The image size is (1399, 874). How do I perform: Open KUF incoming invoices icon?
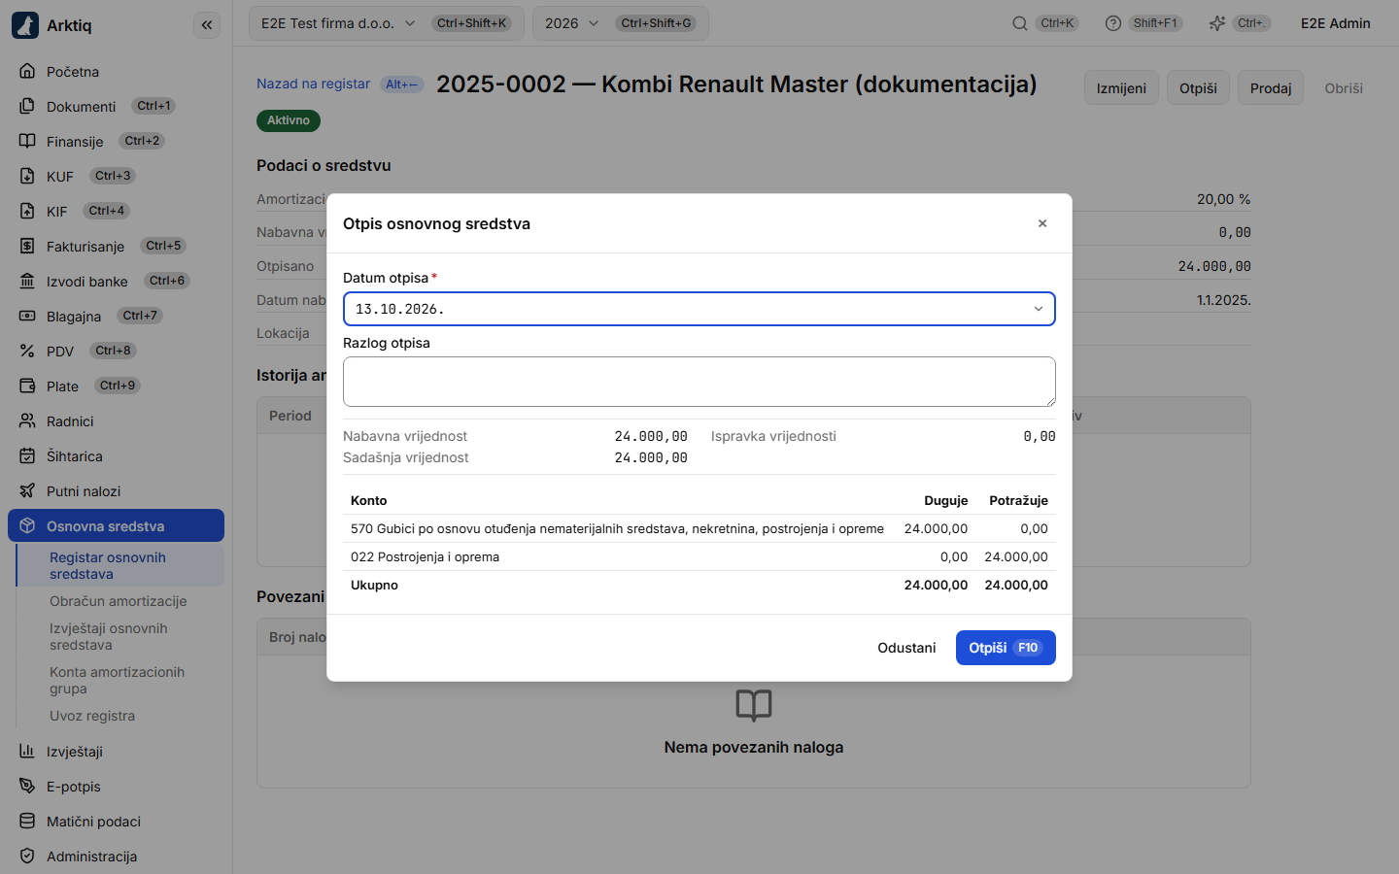(x=27, y=176)
